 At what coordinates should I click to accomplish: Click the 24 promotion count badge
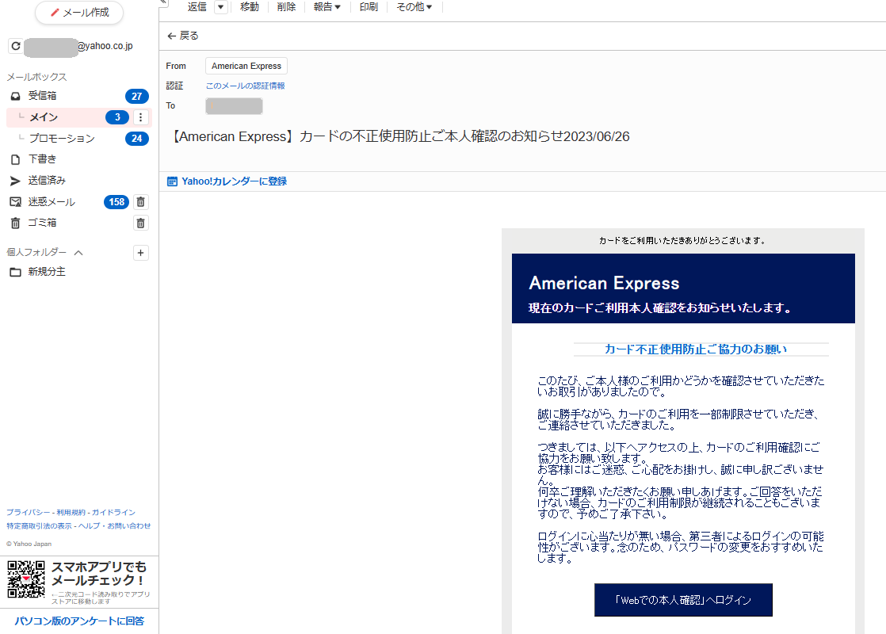(x=137, y=139)
